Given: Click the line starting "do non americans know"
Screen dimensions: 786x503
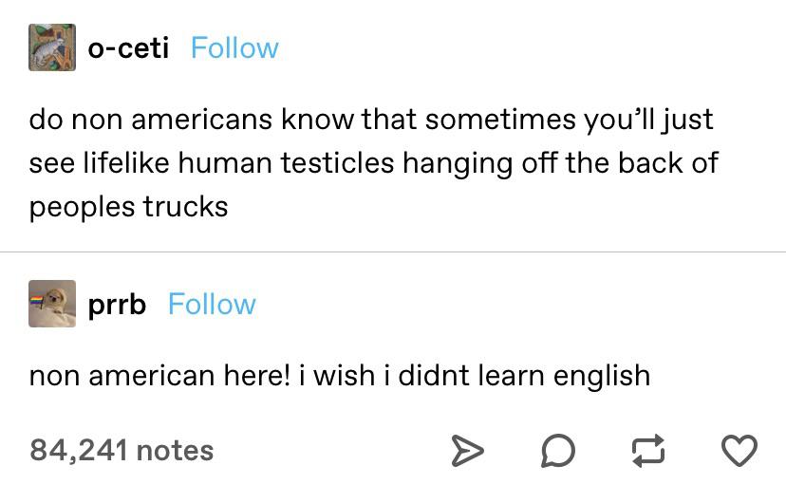Looking at the screenshot, I should click(370, 121).
